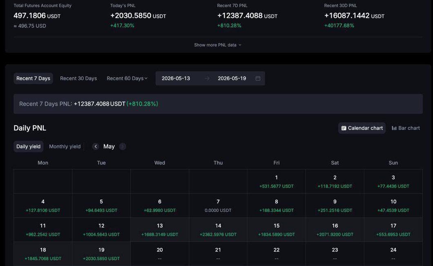Select May 18 cell +1845.7068 USDT
433x266 pixels.
click(43, 254)
